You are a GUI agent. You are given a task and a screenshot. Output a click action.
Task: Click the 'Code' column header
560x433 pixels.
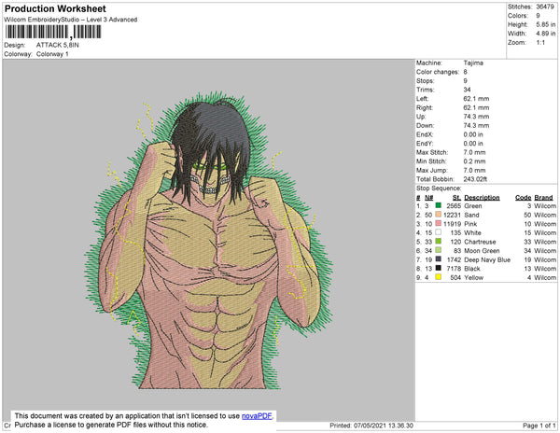pos(524,198)
